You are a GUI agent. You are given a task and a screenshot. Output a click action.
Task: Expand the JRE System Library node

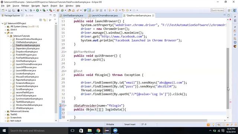click(5, 26)
